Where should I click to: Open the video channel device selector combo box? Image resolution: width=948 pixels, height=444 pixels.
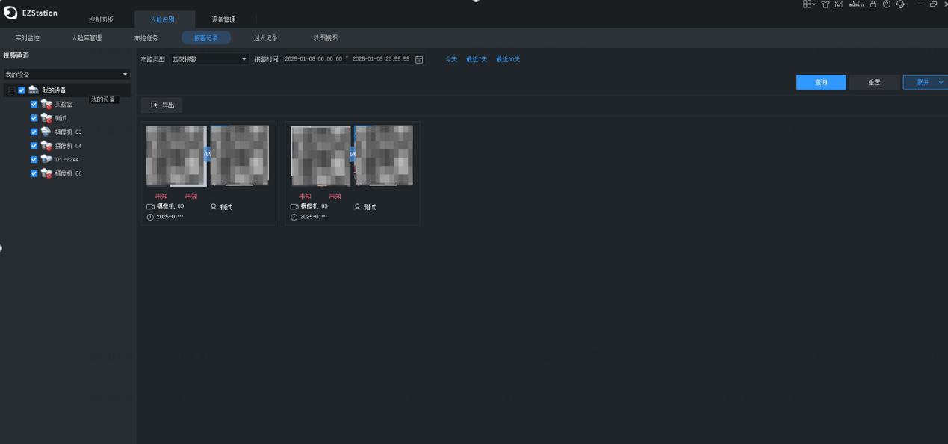point(66,74)
